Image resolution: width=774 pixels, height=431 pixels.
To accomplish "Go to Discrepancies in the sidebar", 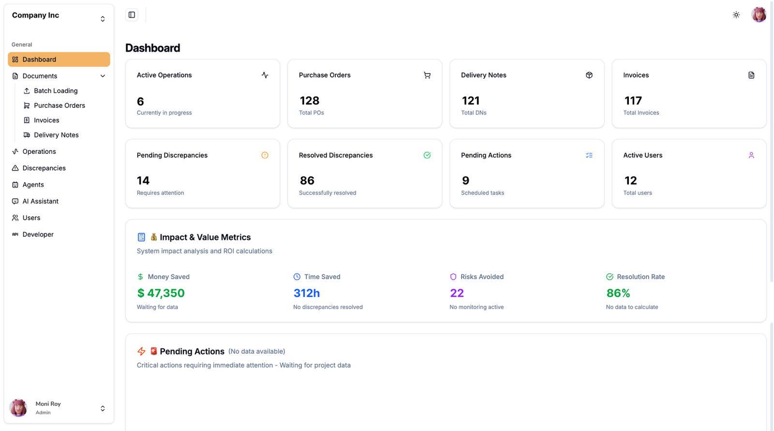I will [x=44, y=168].
